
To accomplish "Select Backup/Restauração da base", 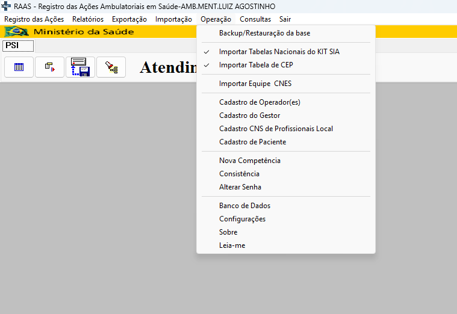I will click(286, 33).
